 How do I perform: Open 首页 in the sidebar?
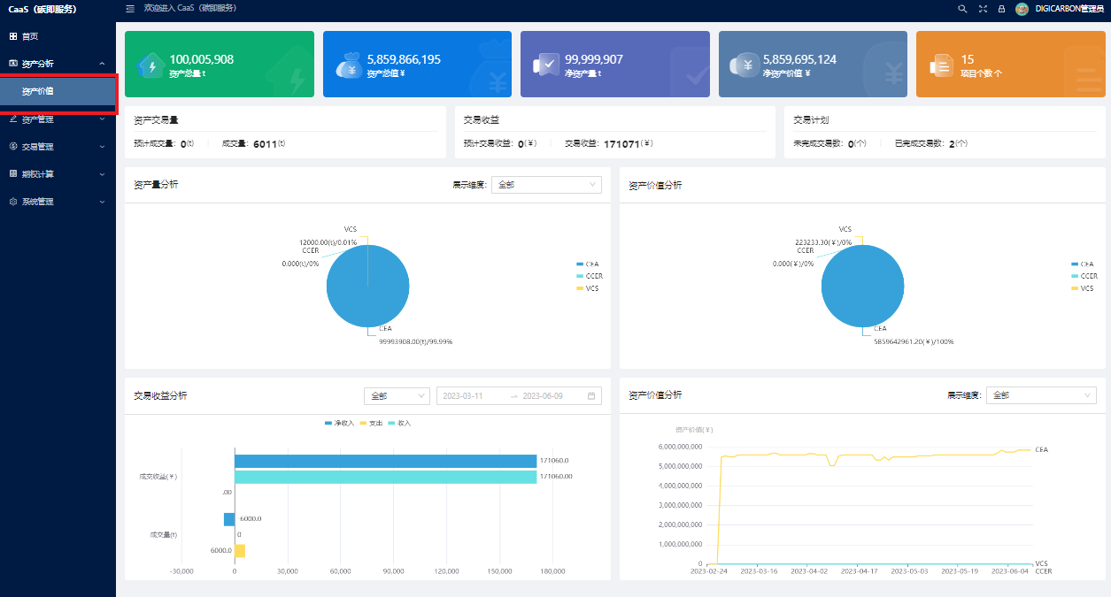coord(30,36)
